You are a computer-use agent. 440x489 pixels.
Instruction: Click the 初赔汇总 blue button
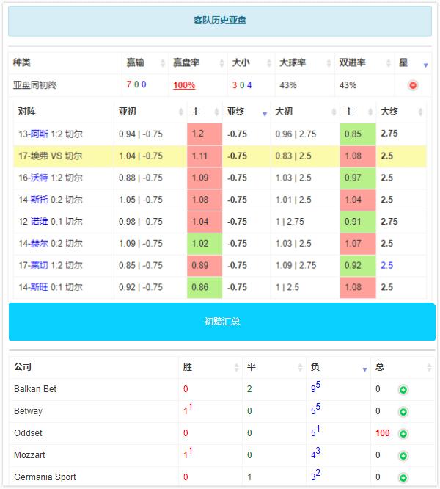222,321
